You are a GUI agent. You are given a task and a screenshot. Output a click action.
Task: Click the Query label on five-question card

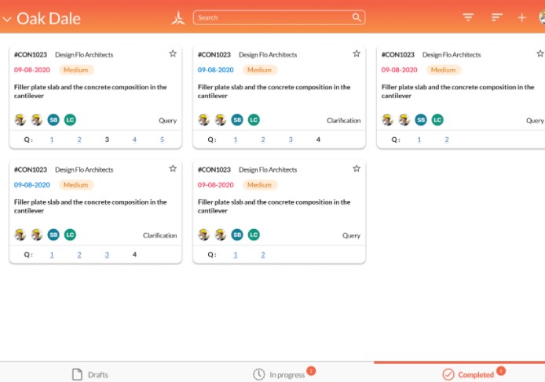[x=167, y=121]
